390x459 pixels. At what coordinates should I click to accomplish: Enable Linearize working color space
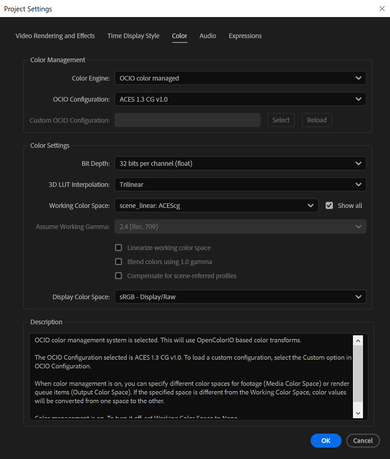118,247
